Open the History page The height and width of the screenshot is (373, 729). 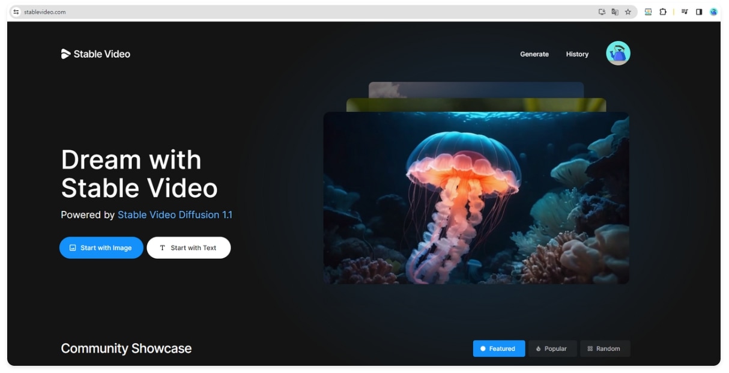coord(577,54)
